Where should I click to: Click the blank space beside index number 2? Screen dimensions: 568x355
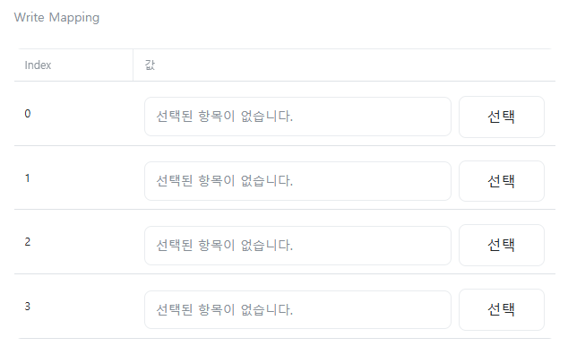click(82, 241)
